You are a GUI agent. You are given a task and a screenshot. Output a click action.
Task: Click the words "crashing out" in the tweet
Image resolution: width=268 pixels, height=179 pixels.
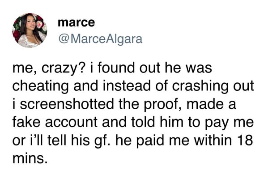tap(213, 87)
